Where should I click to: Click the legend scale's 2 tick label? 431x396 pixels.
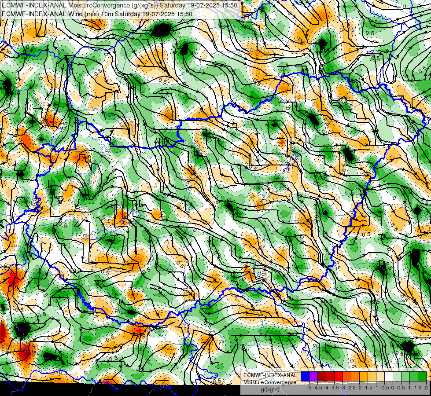(426, 388)
